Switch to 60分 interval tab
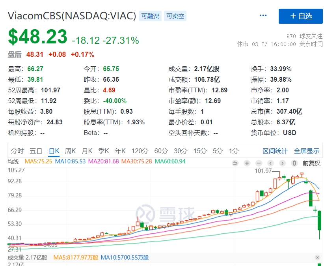This screenshot has width=324, height=266. tap(161, 151)
